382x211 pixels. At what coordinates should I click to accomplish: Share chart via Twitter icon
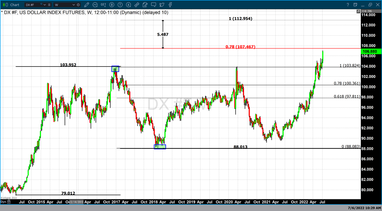162,5
